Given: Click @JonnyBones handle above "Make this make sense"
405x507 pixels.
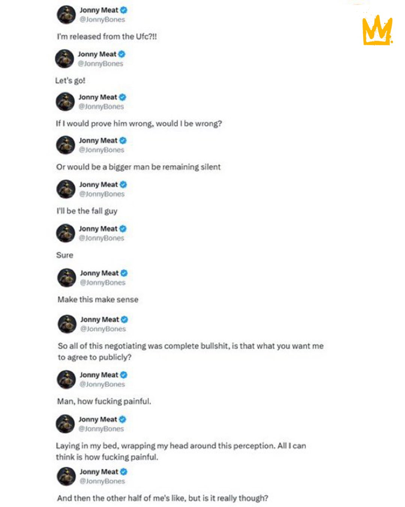Looking at the screenshot, I should (x=102, y=282).
